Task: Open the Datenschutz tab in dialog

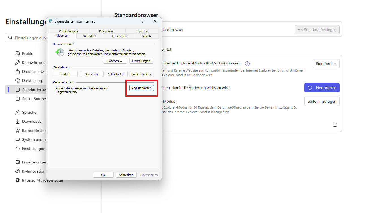Action: click(119, 36)
